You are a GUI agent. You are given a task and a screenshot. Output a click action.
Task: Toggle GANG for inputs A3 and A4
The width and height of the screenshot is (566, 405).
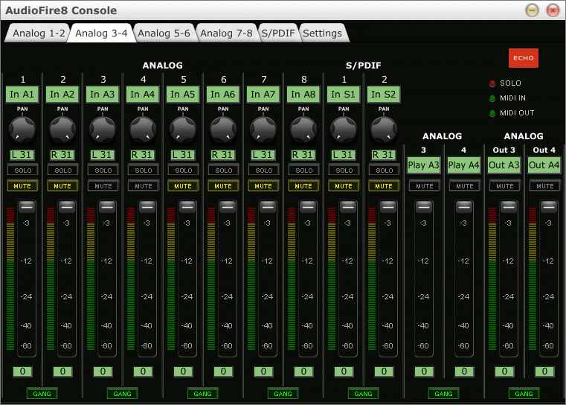click(123, 394)
